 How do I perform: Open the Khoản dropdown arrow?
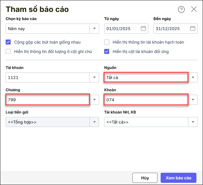point(193,100)
